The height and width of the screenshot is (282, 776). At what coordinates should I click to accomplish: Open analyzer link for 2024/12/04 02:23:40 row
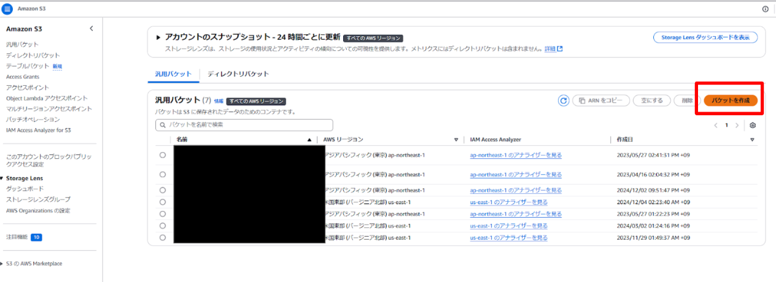[x=509, y=202]
